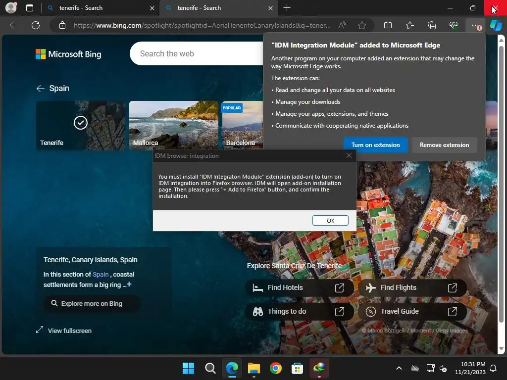This screenshot has width=507, height=380.
Task: Open Microsoft Store from taskbar
Action: click(297, 368)
